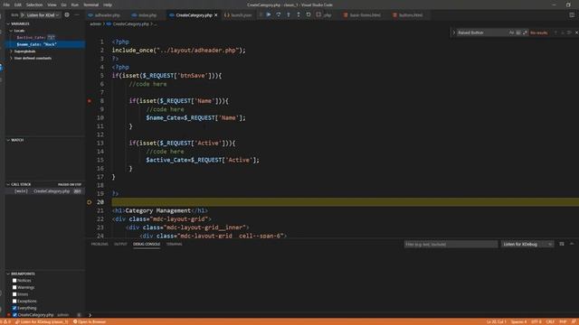Click the debug console filter input

(451, 245)
